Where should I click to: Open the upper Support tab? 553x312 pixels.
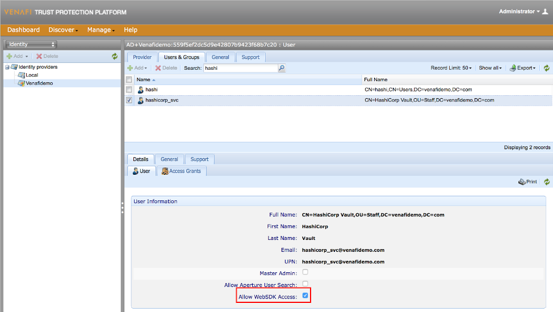pos(250,57)
